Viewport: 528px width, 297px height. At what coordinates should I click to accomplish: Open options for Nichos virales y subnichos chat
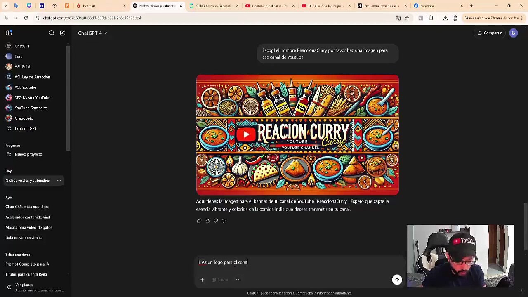point(59,181)
